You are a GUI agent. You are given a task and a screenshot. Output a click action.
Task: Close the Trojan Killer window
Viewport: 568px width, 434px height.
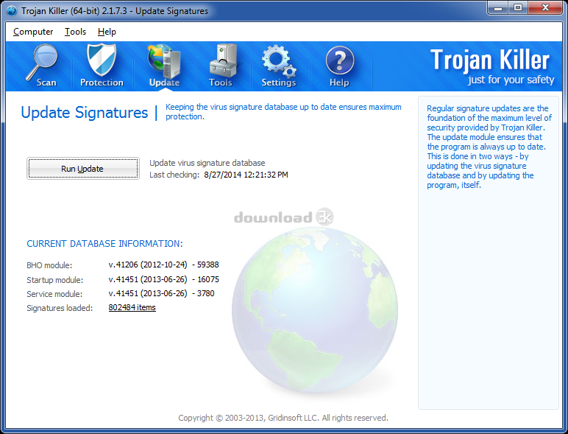pos(545,8)
